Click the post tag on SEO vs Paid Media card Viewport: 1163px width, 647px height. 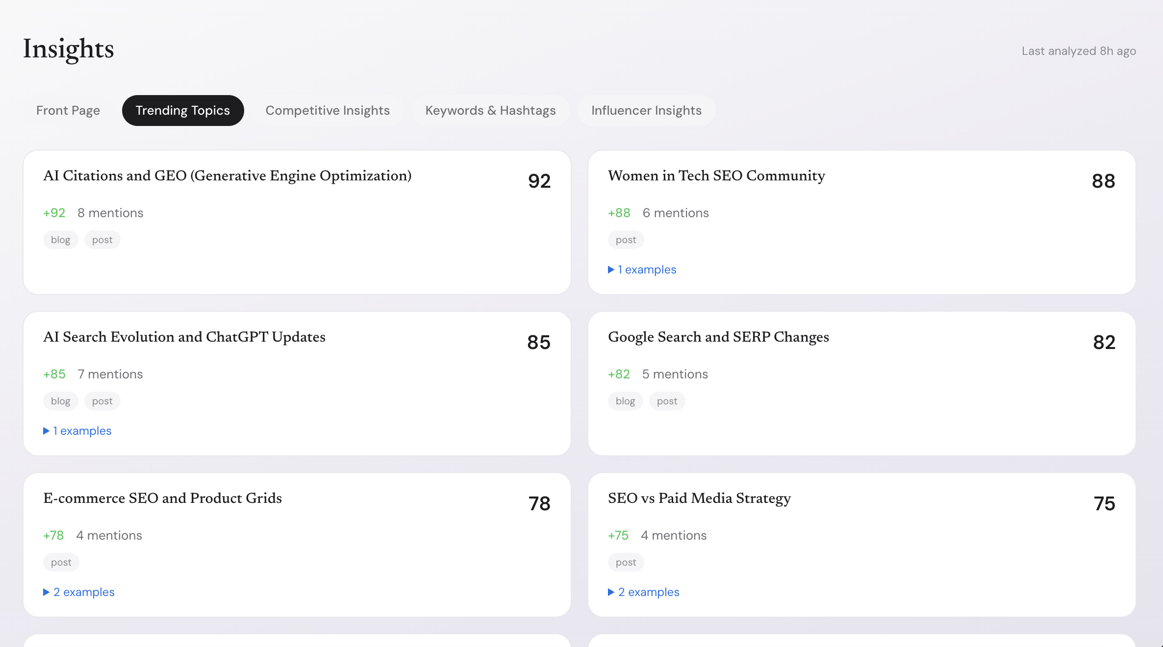[626, 562]
